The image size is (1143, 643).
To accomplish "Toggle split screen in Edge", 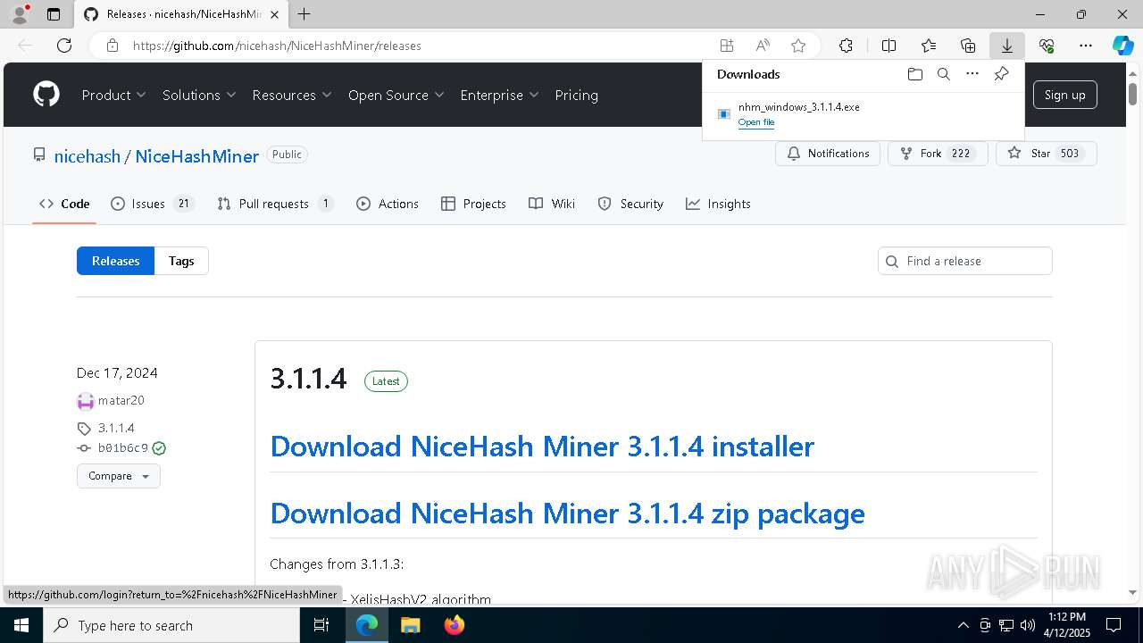I will click(889, 46).
